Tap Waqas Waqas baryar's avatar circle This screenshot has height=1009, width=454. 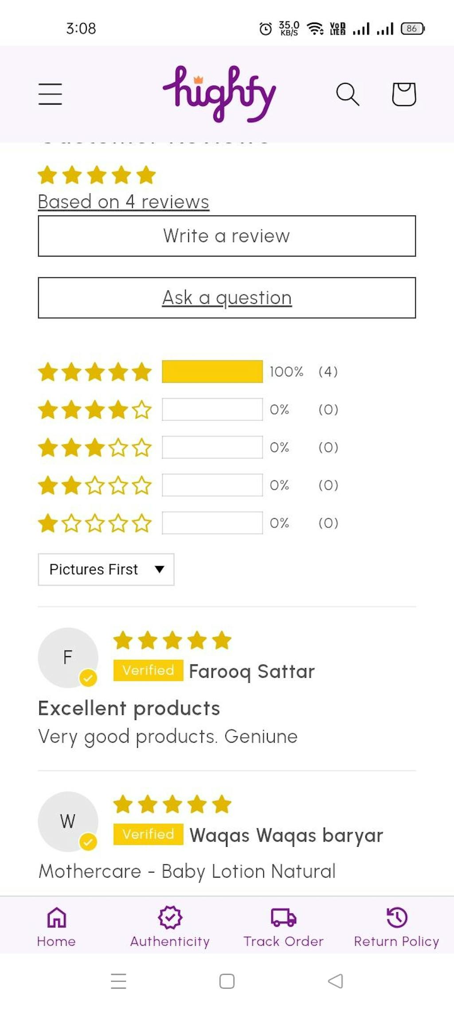(x=68, y=821)
